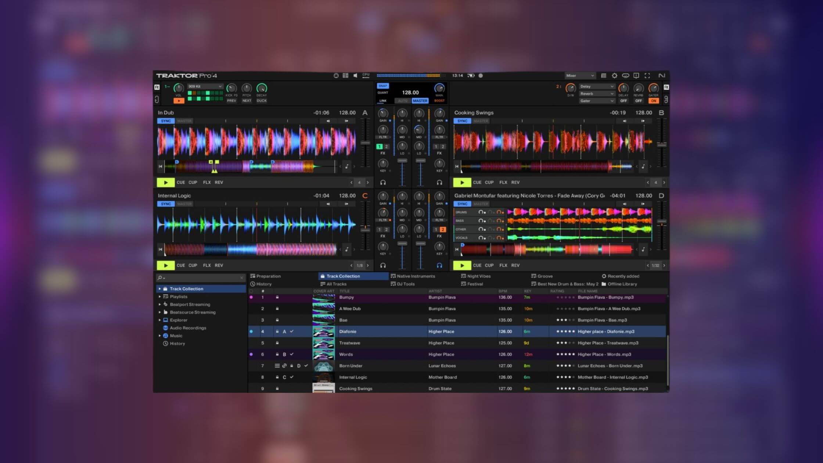This screenshot has height=463, width=823.
Task: Toggle Gater effect ON button
Action: [x=653, y=101]
